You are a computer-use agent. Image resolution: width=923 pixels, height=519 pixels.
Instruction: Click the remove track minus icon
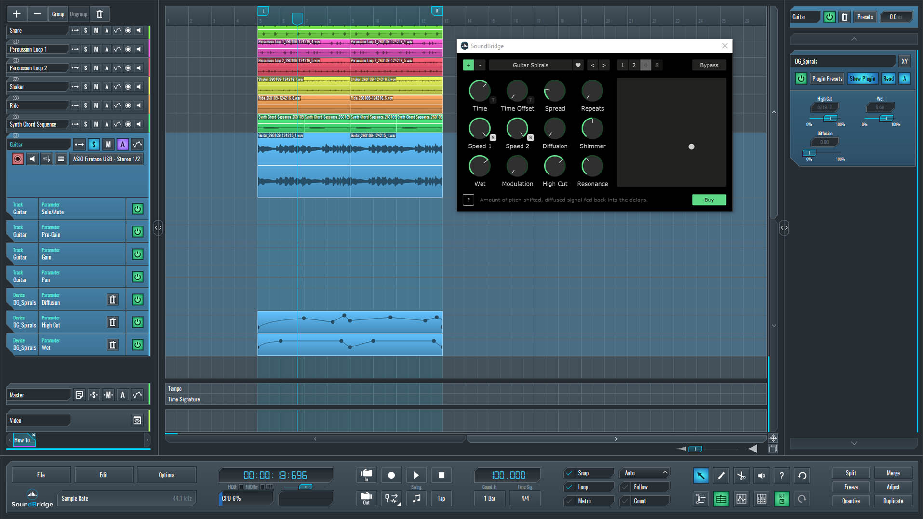pos(37,14)
